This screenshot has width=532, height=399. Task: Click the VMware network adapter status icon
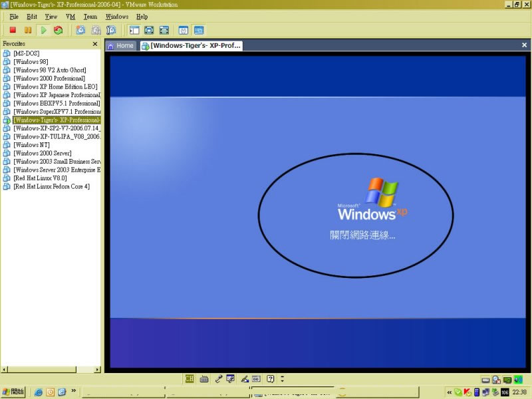point(507,380)
